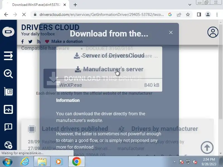This screenshot has height=167, width=223.
Task: Share this page via share icon
Action: click(x=179, y=14)
